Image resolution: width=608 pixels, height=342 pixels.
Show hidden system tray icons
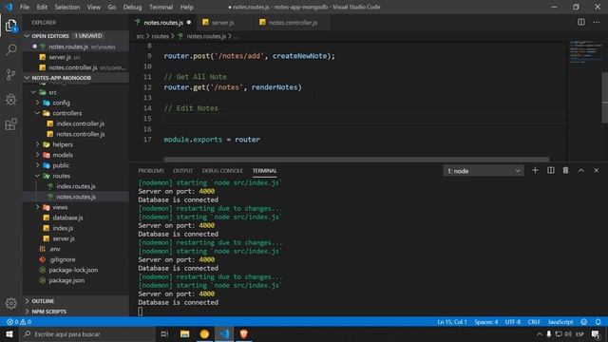[539, 333]
